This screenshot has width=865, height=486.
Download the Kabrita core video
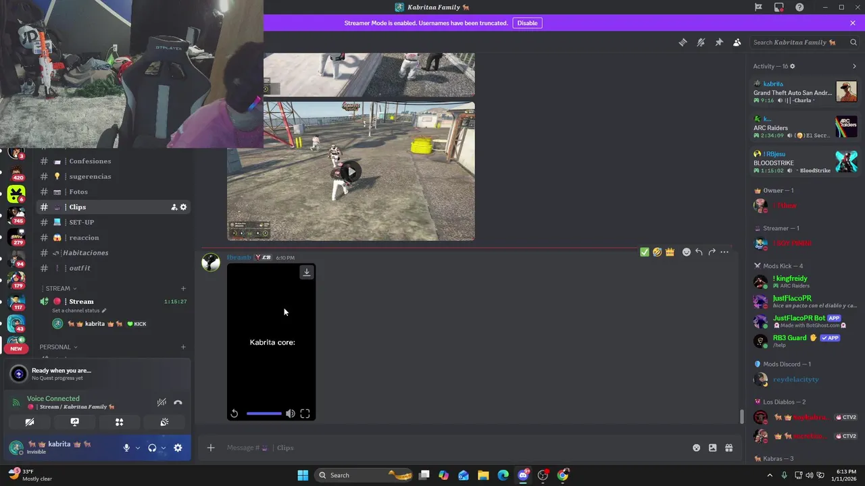tap(306, 272)
